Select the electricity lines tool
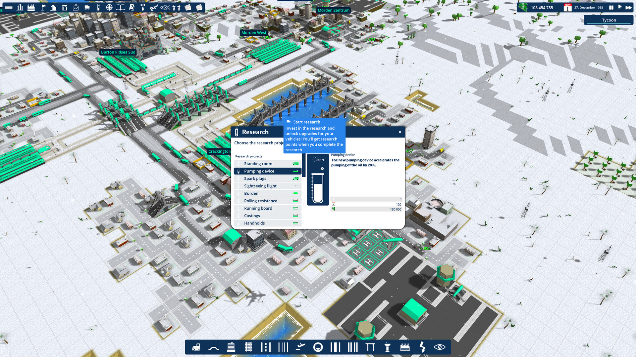 click(422, 347)
